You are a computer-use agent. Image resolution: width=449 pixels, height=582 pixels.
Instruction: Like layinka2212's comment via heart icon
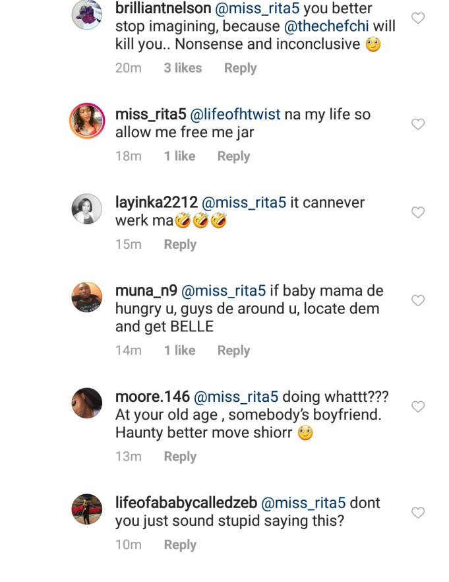(417, 212)
